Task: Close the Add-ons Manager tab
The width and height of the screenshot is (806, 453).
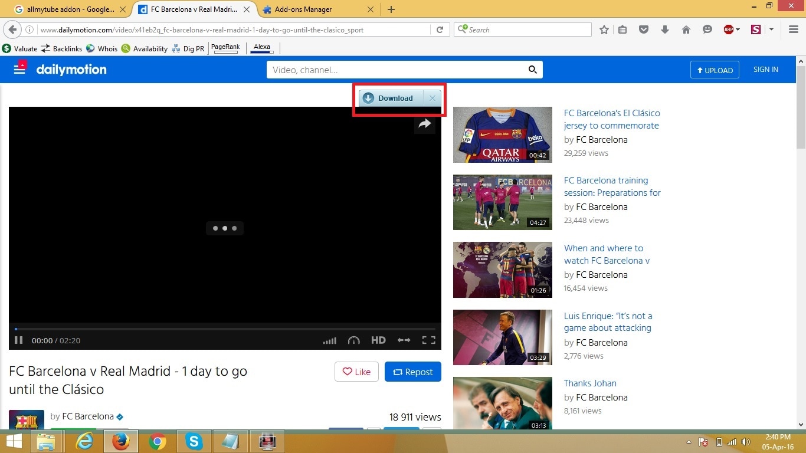Action: [371, 9]
